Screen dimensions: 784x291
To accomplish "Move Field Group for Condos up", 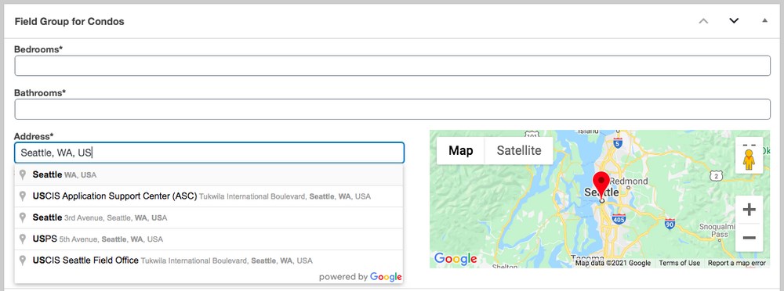I will pos(703,21).
